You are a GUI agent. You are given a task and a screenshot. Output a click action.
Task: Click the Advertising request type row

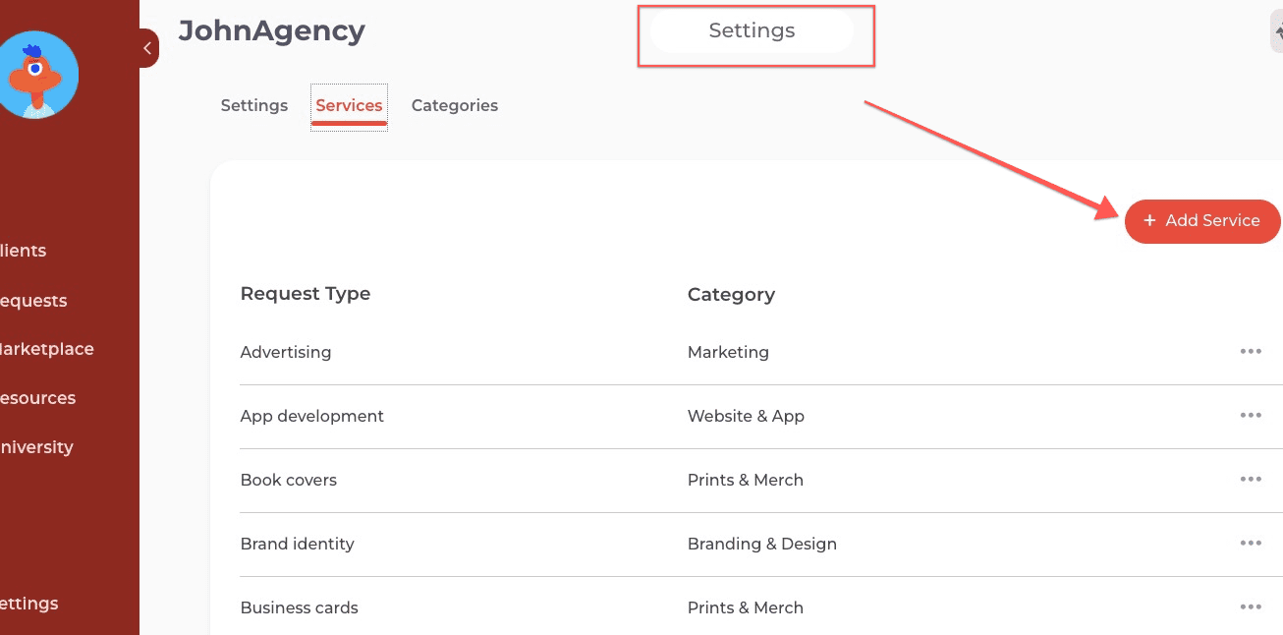click(286, 352)
